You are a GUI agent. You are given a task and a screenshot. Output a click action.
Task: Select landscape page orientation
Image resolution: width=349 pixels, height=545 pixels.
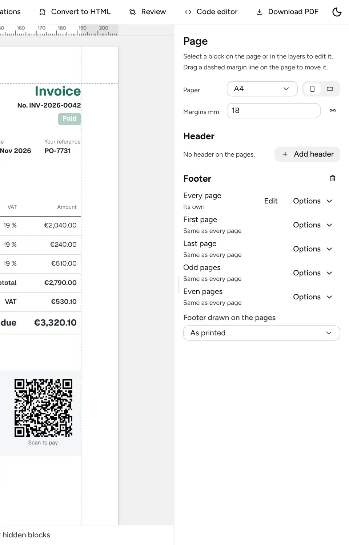330,89
